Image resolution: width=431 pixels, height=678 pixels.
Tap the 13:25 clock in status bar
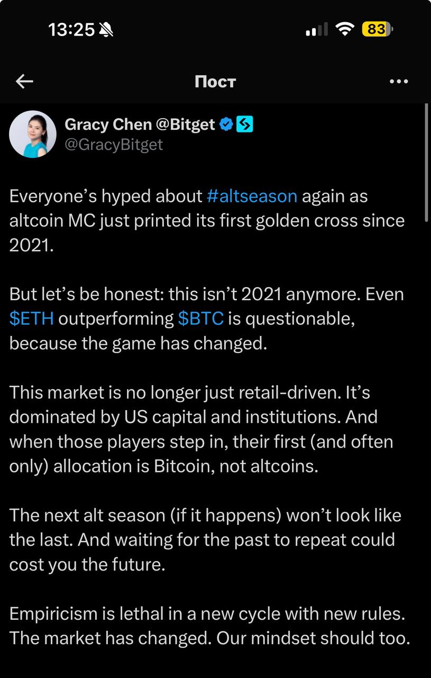71,30
